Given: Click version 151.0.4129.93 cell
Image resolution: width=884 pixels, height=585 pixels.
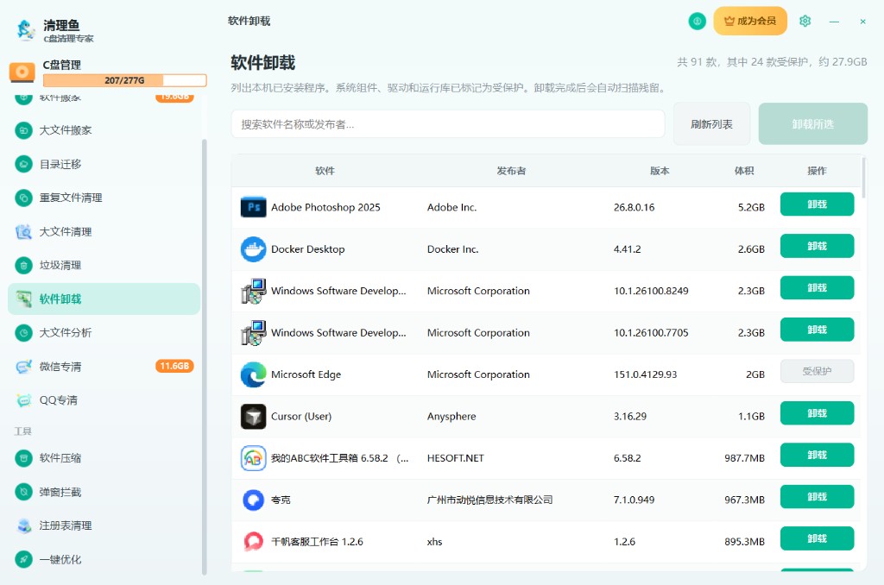Looking at the screenshot, I should [646, 374].
